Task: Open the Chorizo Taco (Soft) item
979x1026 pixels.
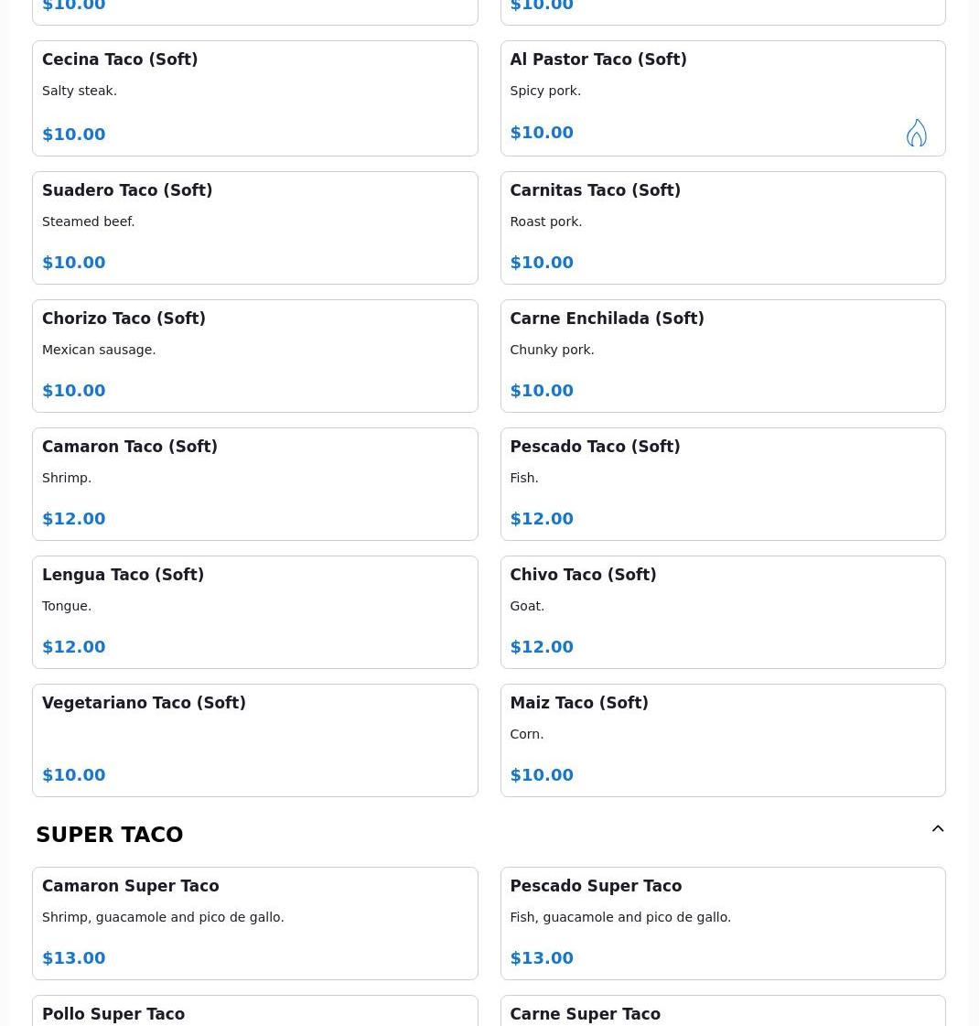Action: point(255,356)
